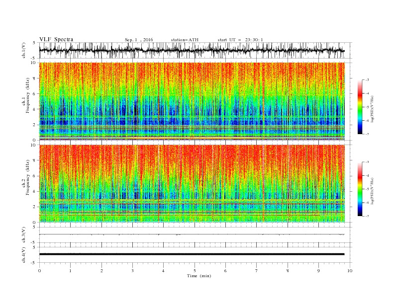Image resolution: width=394 pixels, height=304 pixels.
Task: Click the ch.1 voltage waveform trace
Action: [192, 50]
